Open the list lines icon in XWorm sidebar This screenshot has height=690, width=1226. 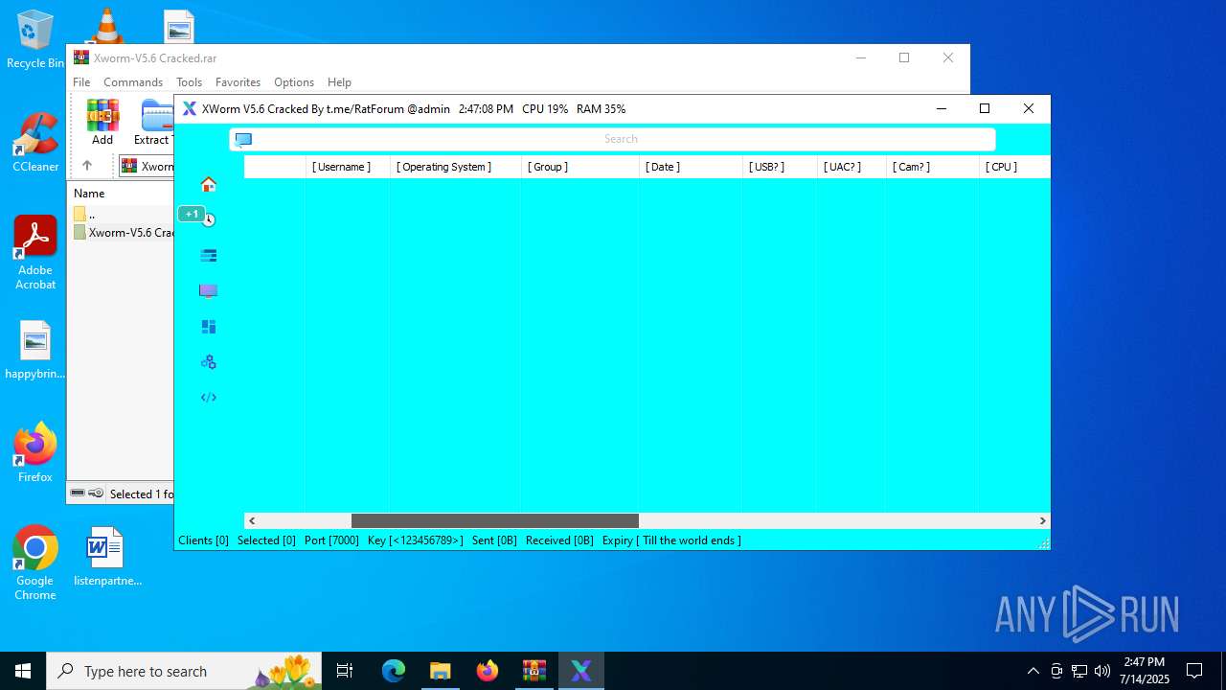(208, 256)
